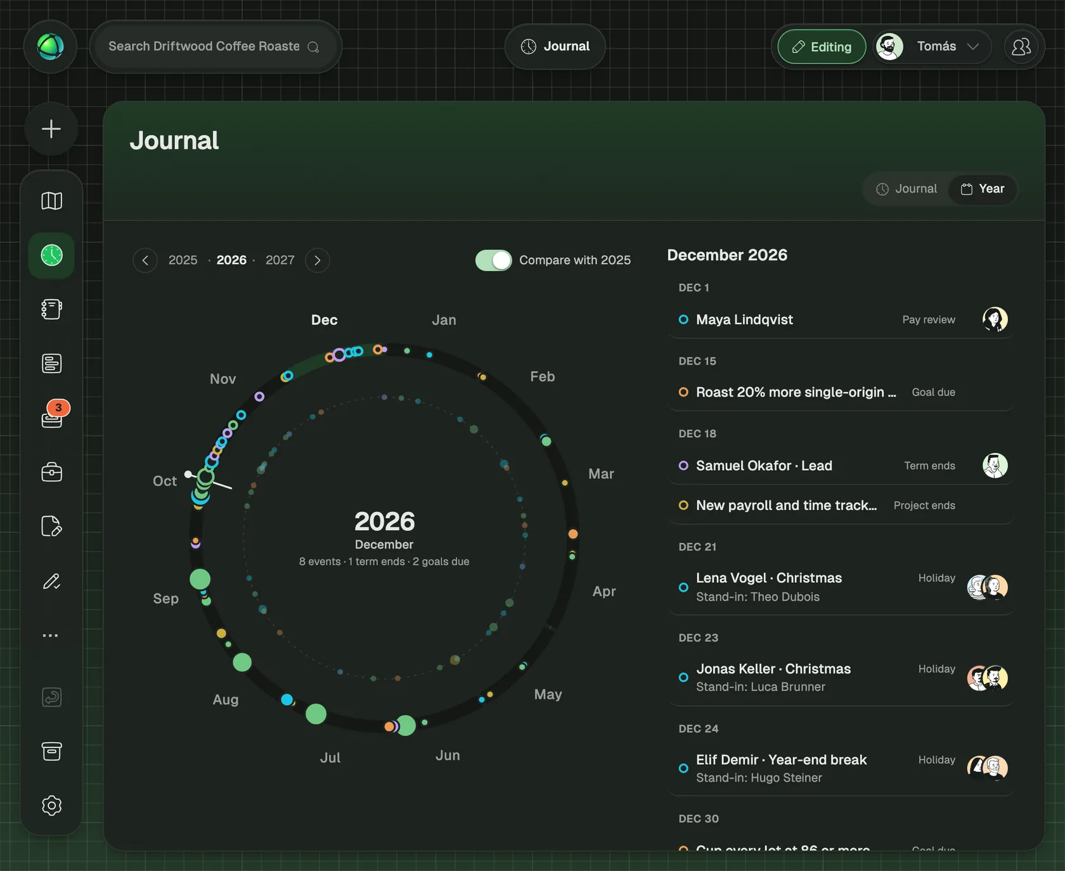Open Jonas Keller · Christmas holiday

841,678
